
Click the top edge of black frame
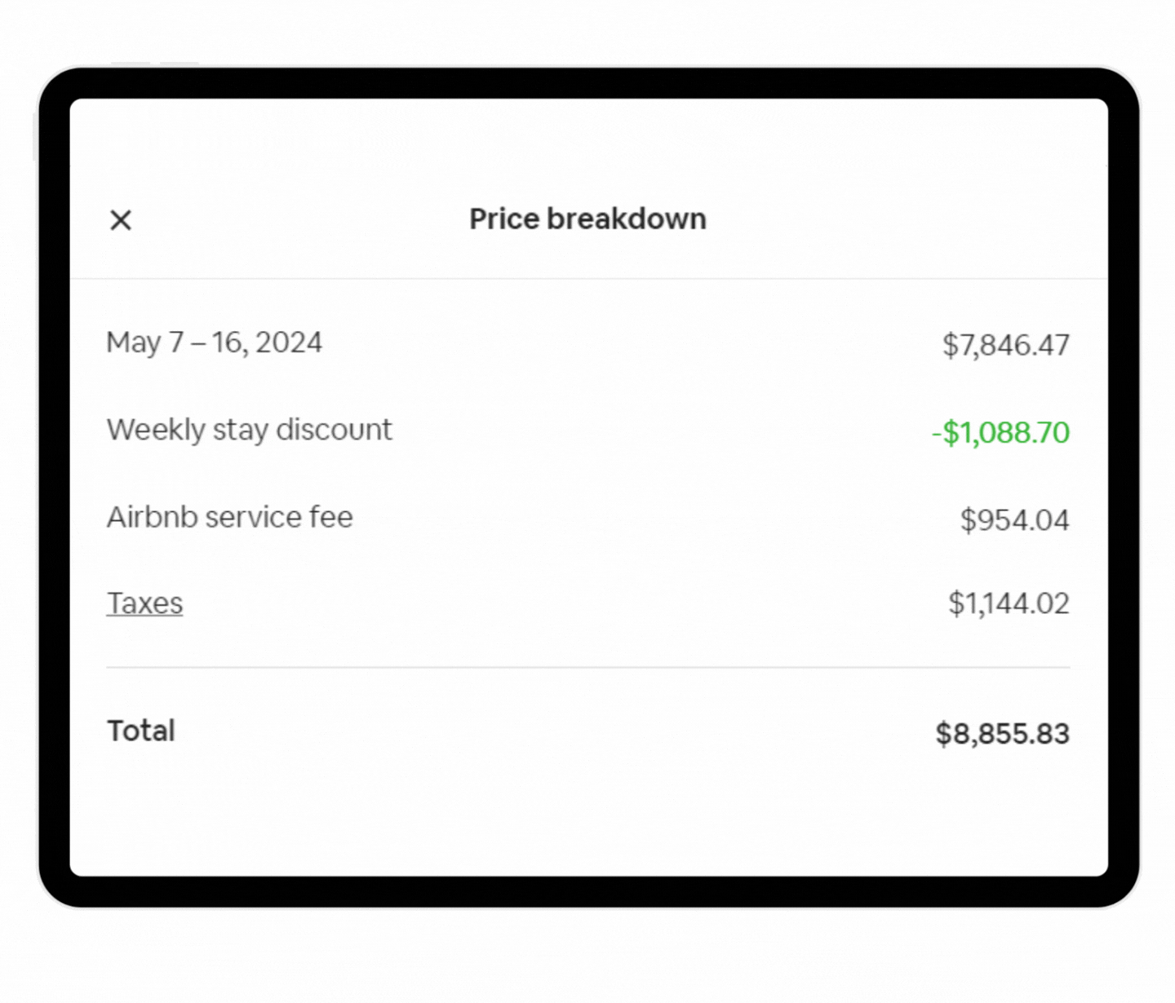coord(587,83)
